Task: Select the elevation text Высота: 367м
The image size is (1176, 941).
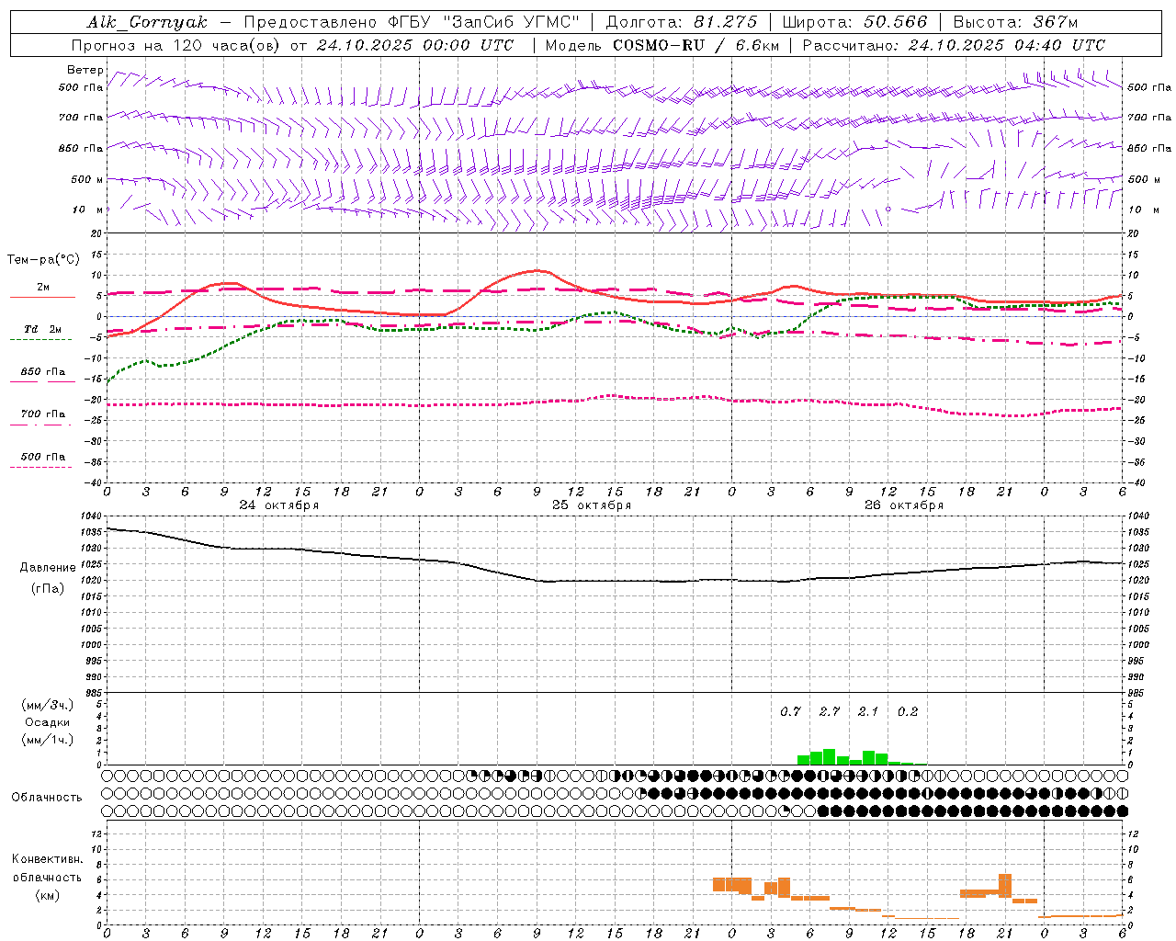Action: click(x=1015, y=22)
